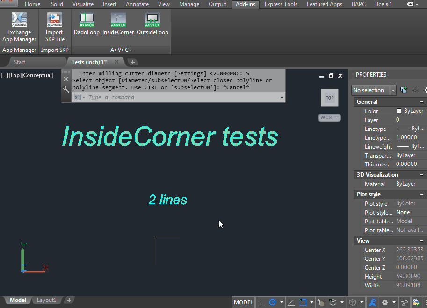Close the command line window with its X
The height and width of the screenshot is (308, 427).
pos(66,79)
